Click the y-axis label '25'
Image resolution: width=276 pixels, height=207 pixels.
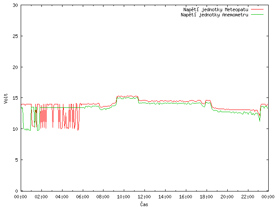tap(16, 36)
